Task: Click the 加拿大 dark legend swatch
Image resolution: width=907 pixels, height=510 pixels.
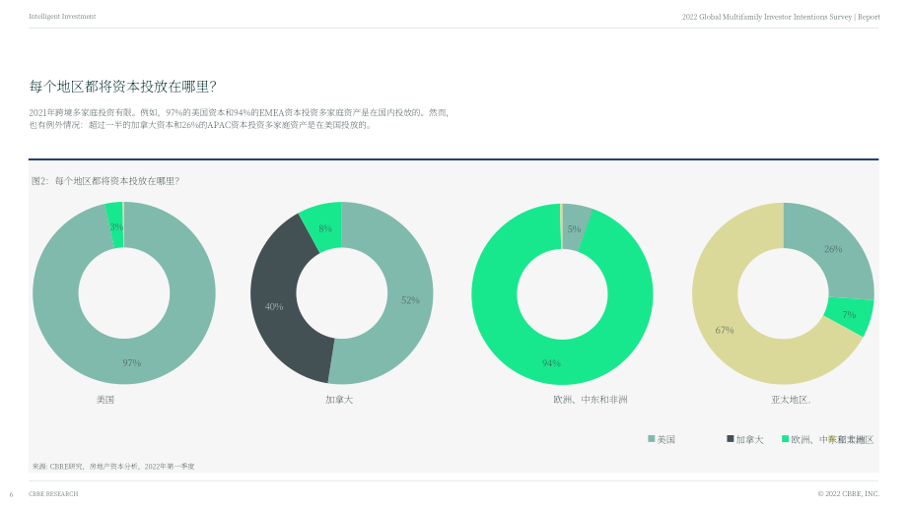Action: (x=730, y=439)
